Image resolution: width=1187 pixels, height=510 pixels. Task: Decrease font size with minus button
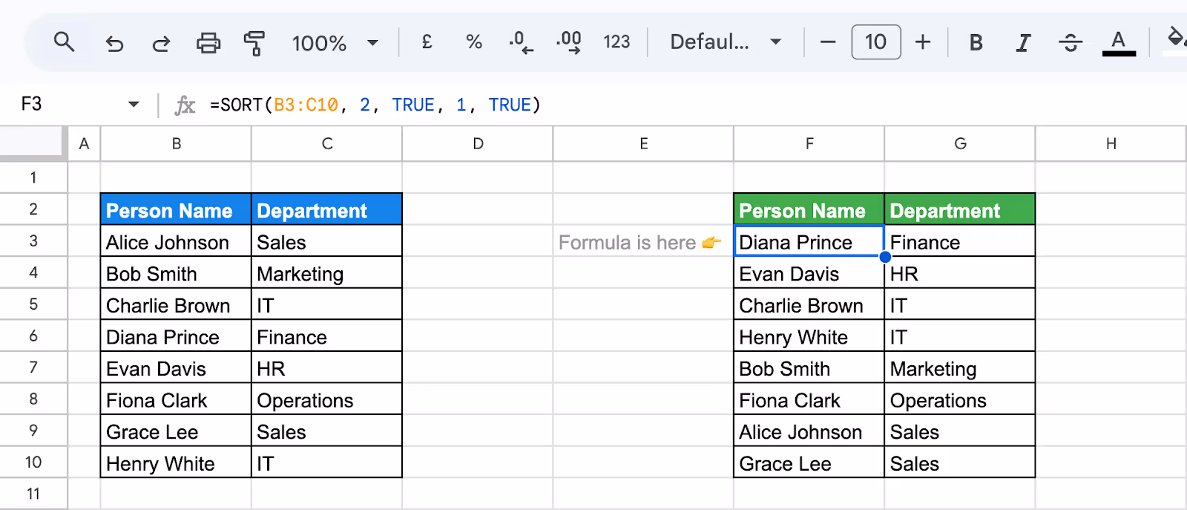tap(828, 42)
